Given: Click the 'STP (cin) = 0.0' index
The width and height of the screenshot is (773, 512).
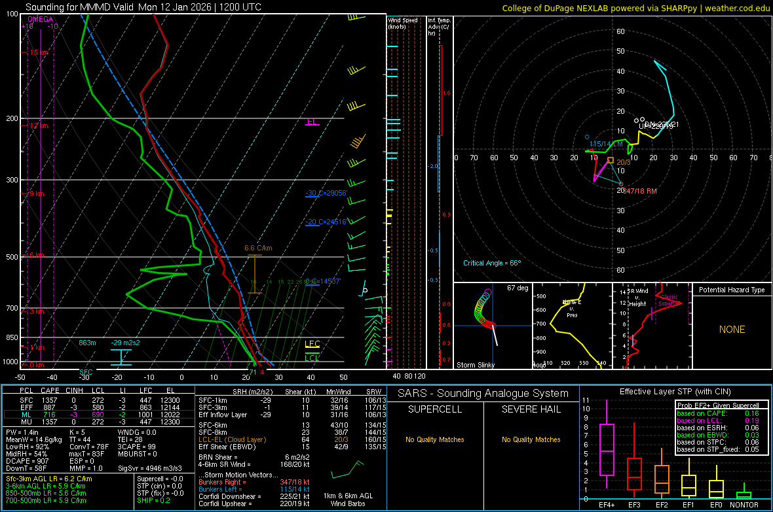Looking at the screenshot, I should click(159, 486).
